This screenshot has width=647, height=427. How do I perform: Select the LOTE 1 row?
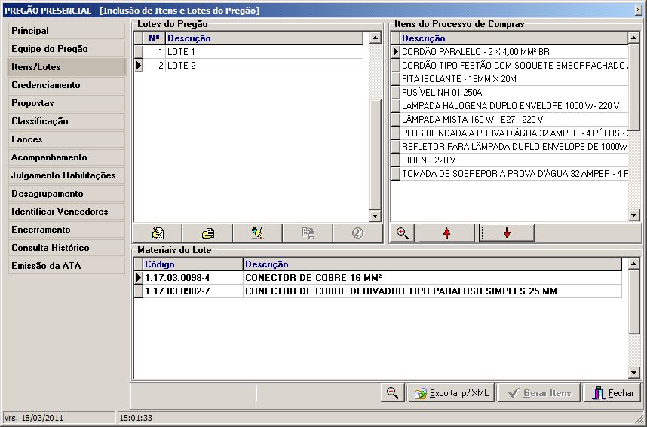point(248,52)
